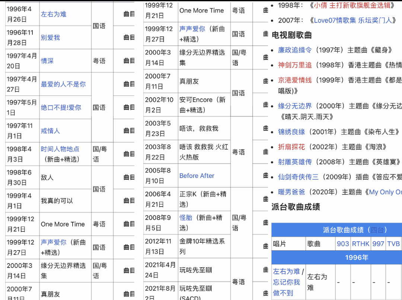Select the 1998年6月30日 date cell

[22, 178]
